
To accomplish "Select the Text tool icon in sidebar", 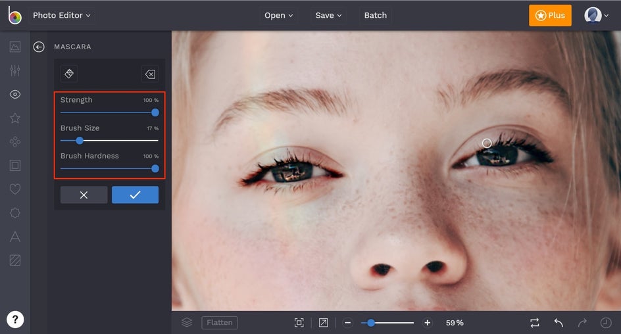I will click(x=15, y=237).
